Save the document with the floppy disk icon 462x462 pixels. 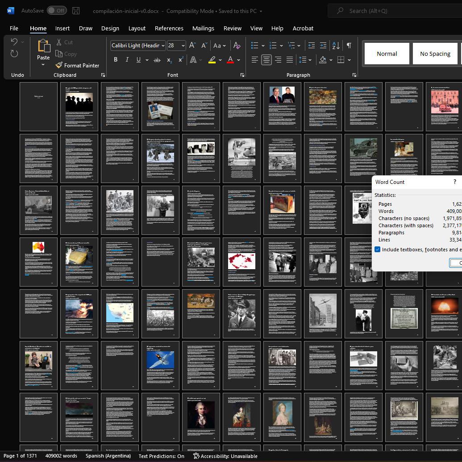tap(76, 11)
